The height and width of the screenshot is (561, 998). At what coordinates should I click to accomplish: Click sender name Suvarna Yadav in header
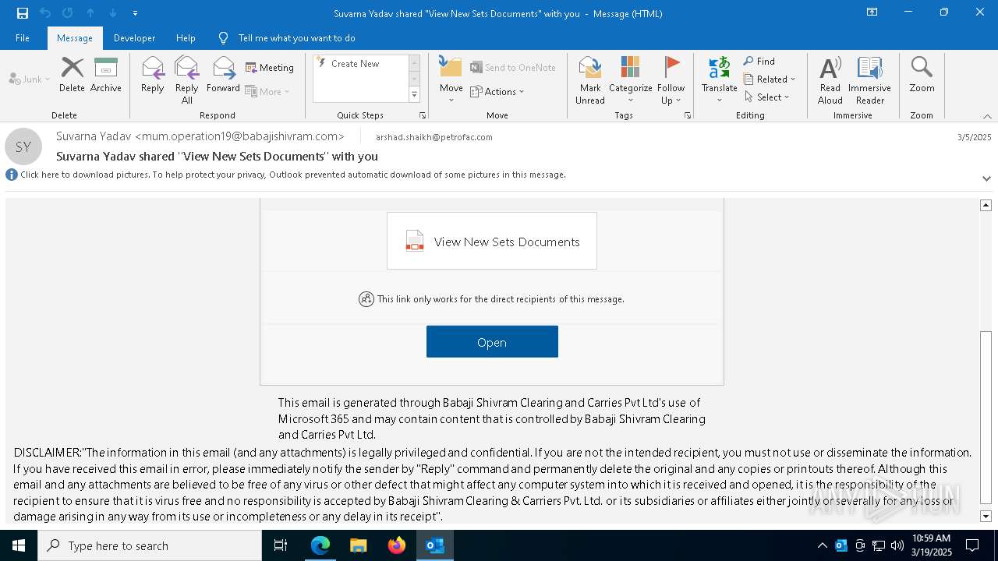(200, 136)
